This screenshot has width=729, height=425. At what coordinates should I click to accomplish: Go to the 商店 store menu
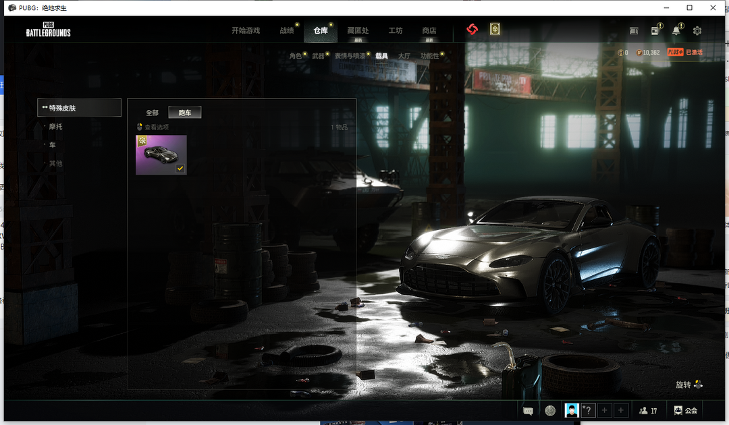tap(429, 30)
